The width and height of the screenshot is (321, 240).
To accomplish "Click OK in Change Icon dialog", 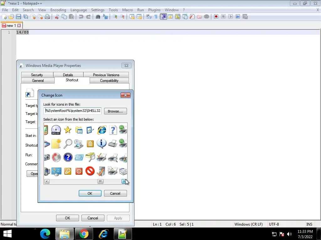I will pyautogui.click(x=90, y=193).
